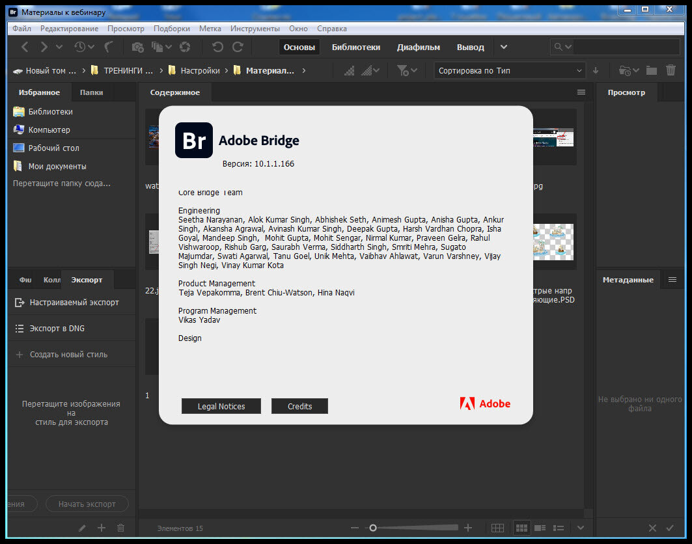Open the workspace switcher chevron
692x544 pixels.
[x=504, y=47]
